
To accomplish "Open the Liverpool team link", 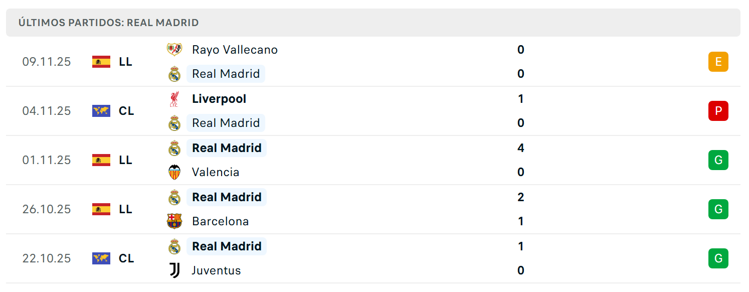I will point(219,99).
